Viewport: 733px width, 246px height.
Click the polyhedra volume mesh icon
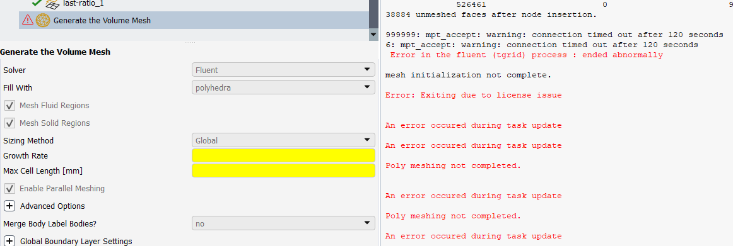43,21
